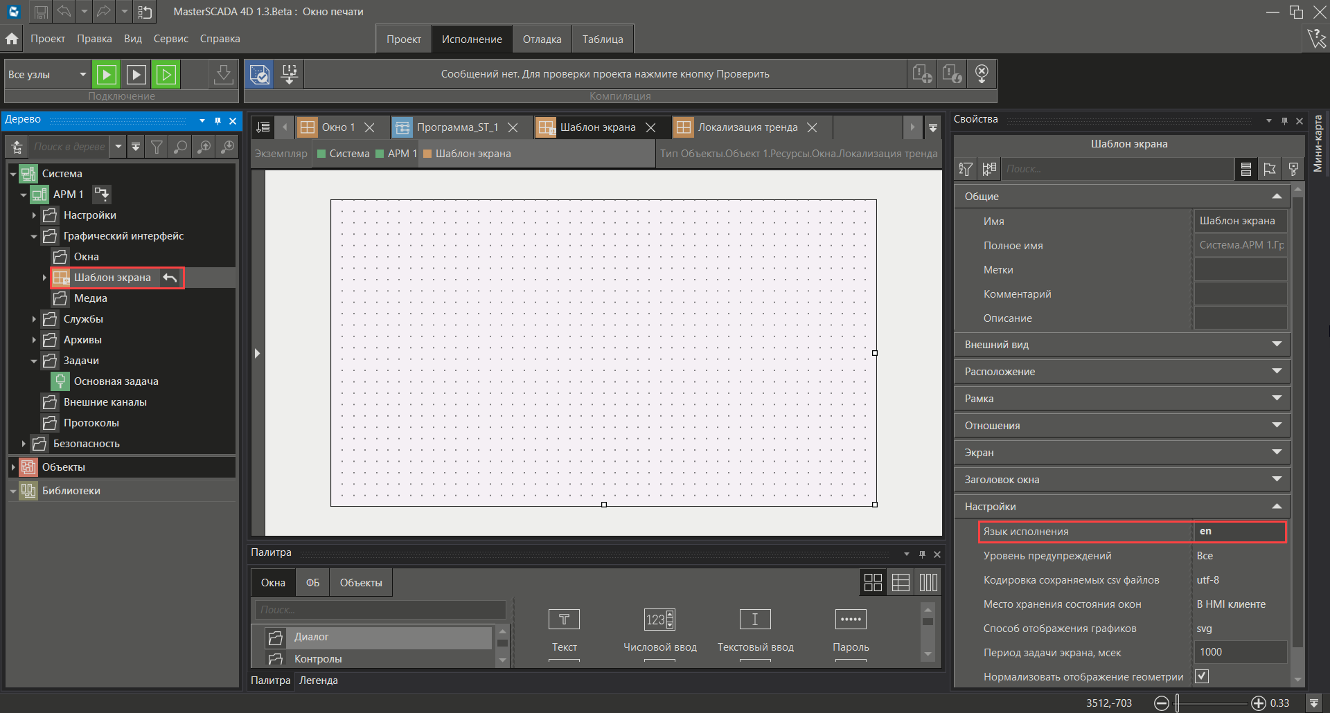Viewport: 1330px width, 713px height.
Task: Expand the Службы tree node
Action: (34, 319)
